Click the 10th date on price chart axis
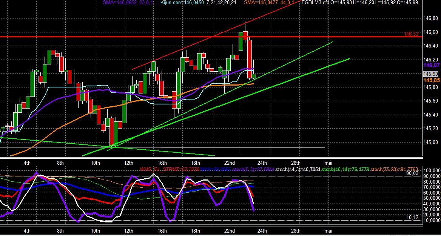Screen dimensions: 441x236 click(x=96, y=163)
